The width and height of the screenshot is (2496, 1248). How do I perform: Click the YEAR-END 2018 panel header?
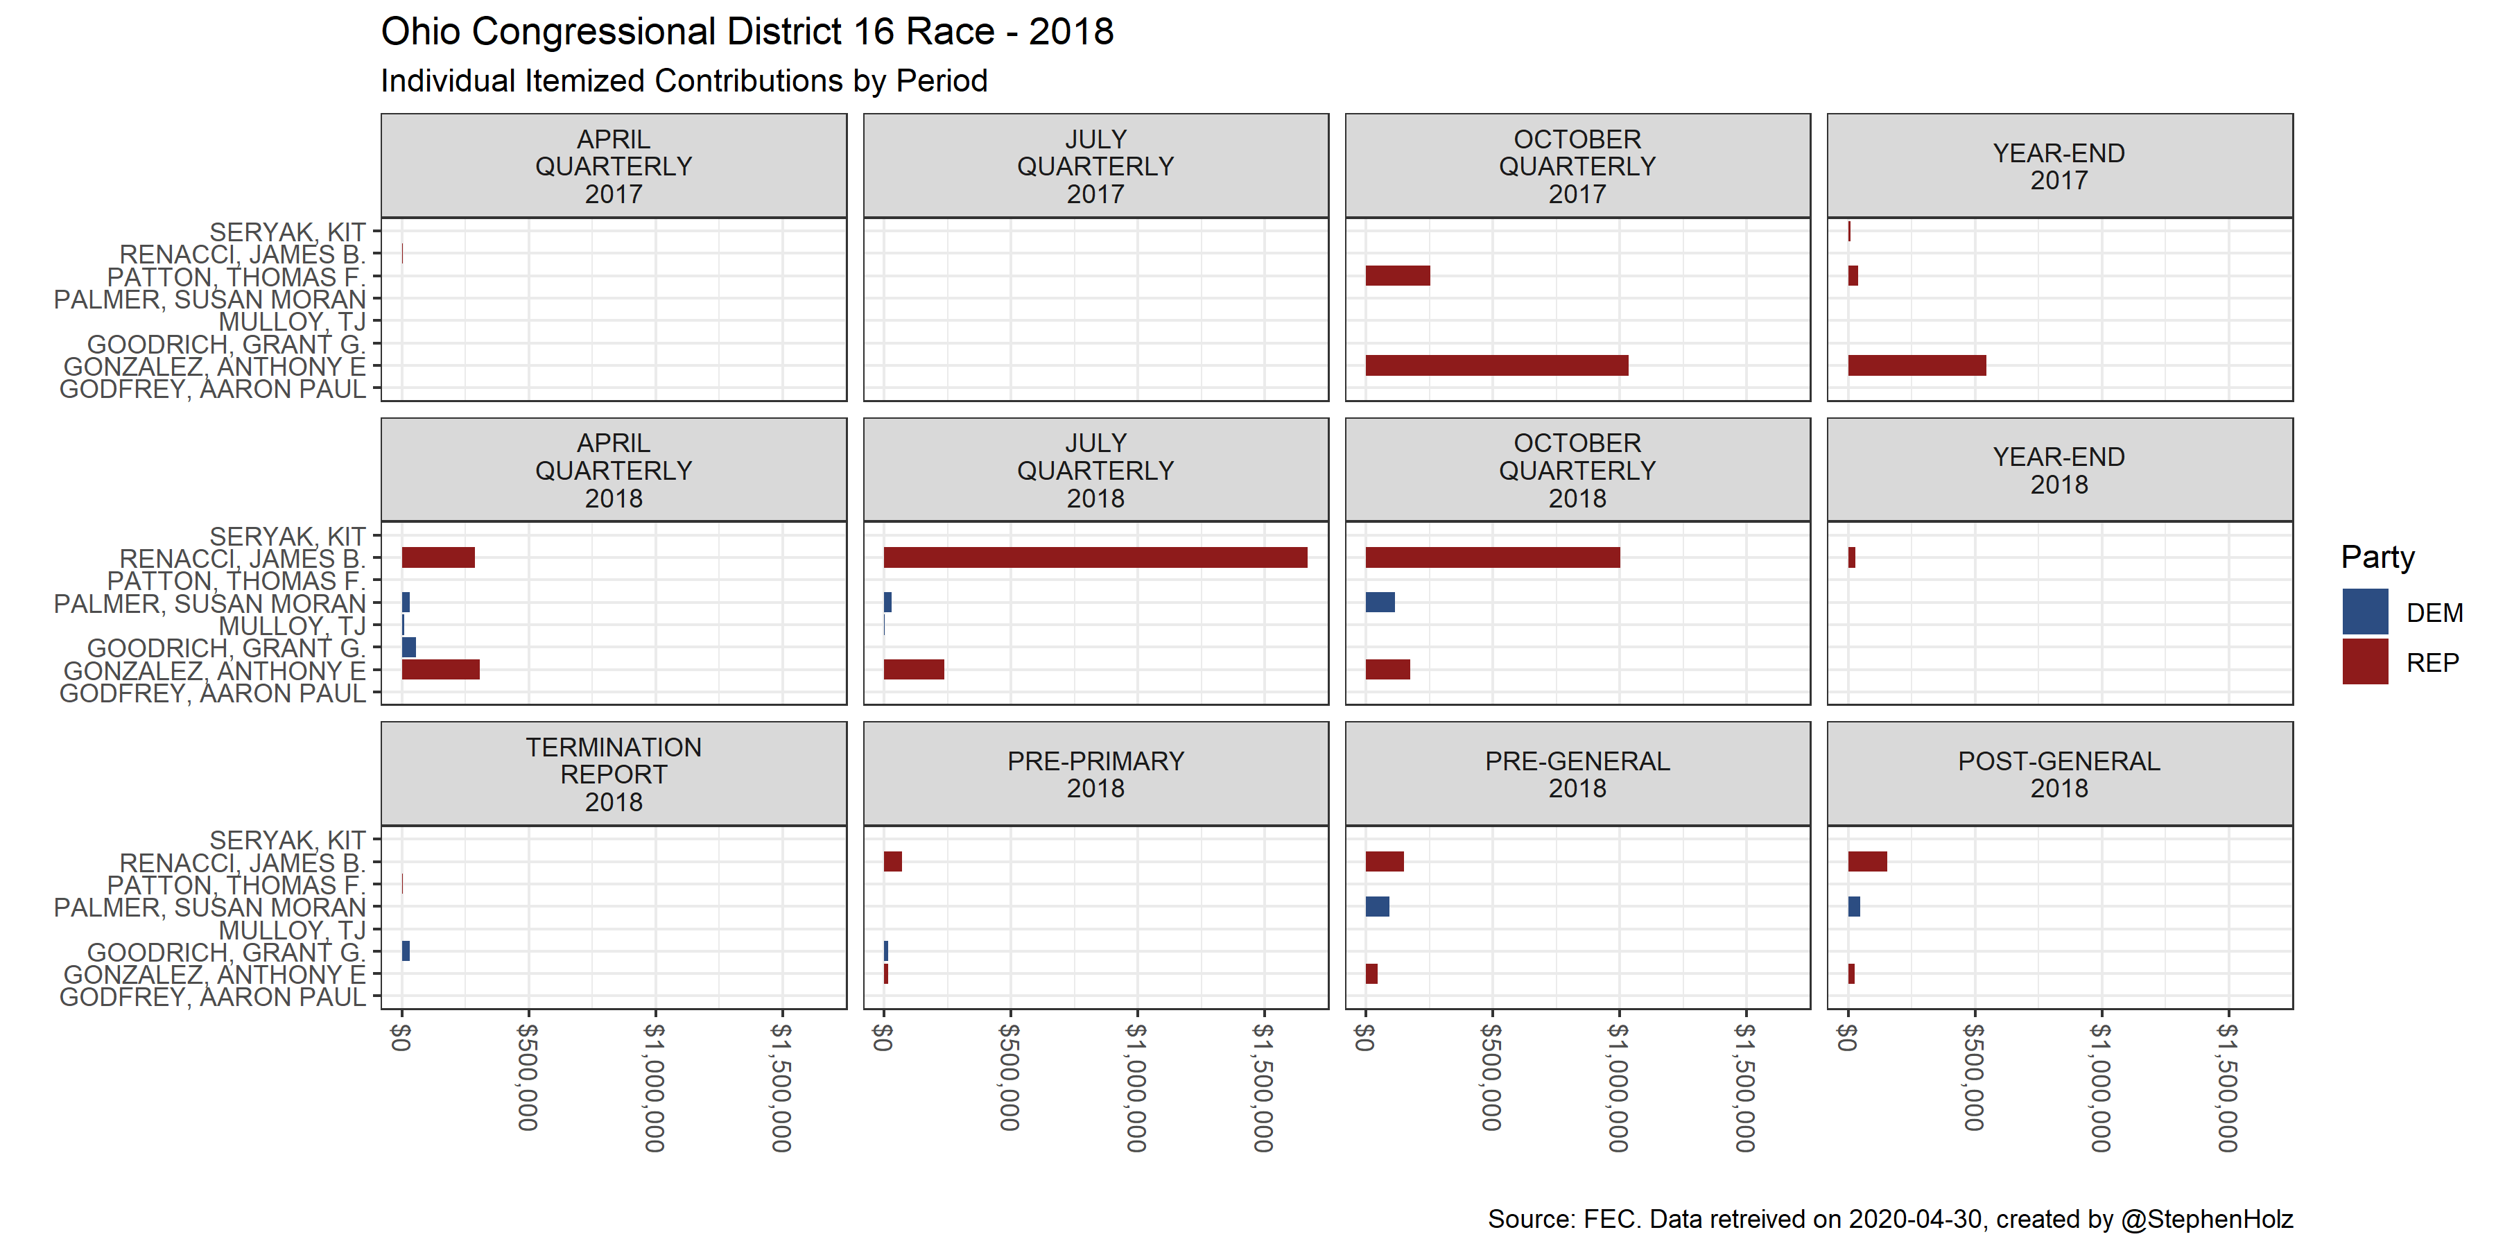[2059, 470]
